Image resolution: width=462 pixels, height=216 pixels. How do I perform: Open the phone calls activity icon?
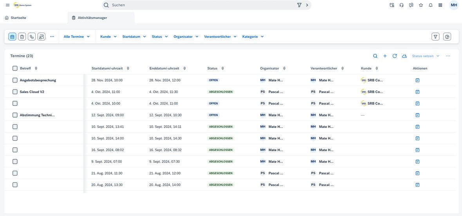point(32,37)
